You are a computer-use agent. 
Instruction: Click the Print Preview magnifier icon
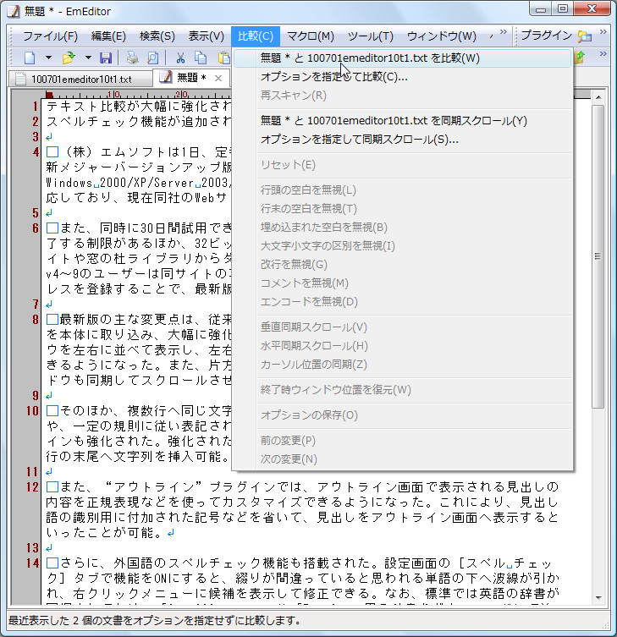(153, 58)
